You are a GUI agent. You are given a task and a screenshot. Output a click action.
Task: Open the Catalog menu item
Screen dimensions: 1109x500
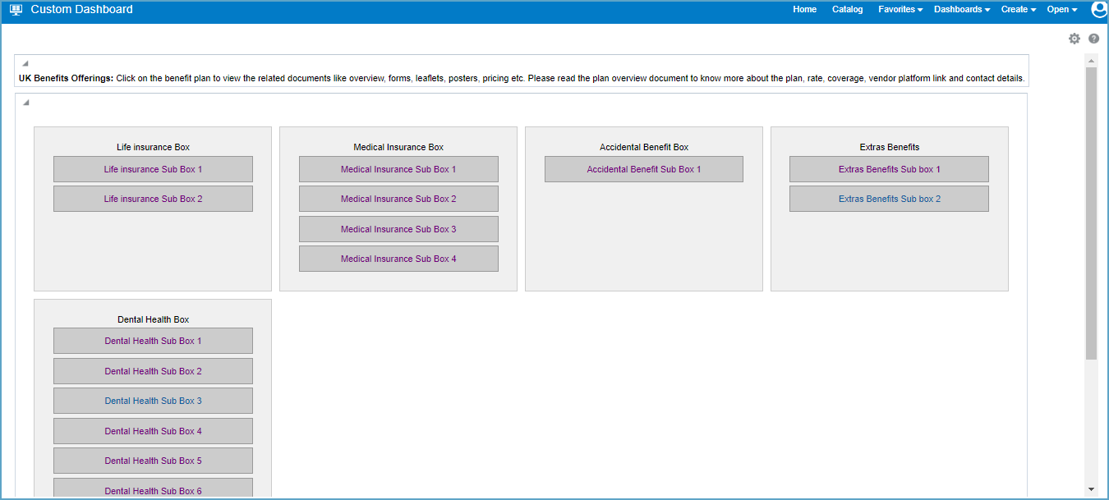coord(847,9)
